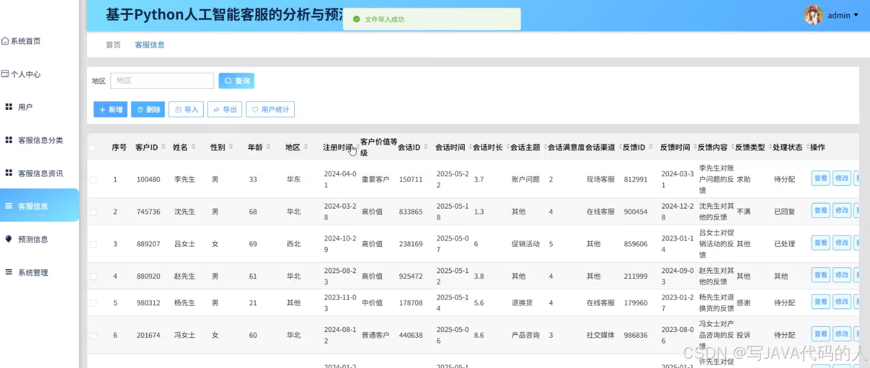Sort by 年龄 column arrows
Image resolution: width=870 pixels, height=368 pixels.
(x=268, y=147)
